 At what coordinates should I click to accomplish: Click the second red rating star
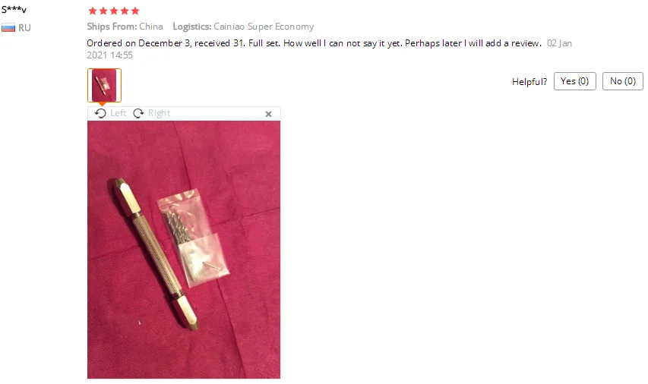(x=103, y=11)
